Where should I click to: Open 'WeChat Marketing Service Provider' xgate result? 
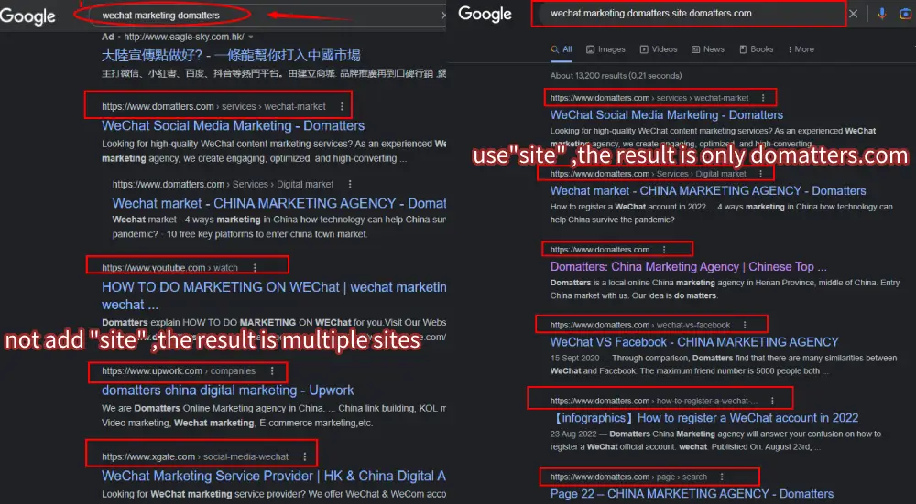pyautogui.click(x=274, y=476)
